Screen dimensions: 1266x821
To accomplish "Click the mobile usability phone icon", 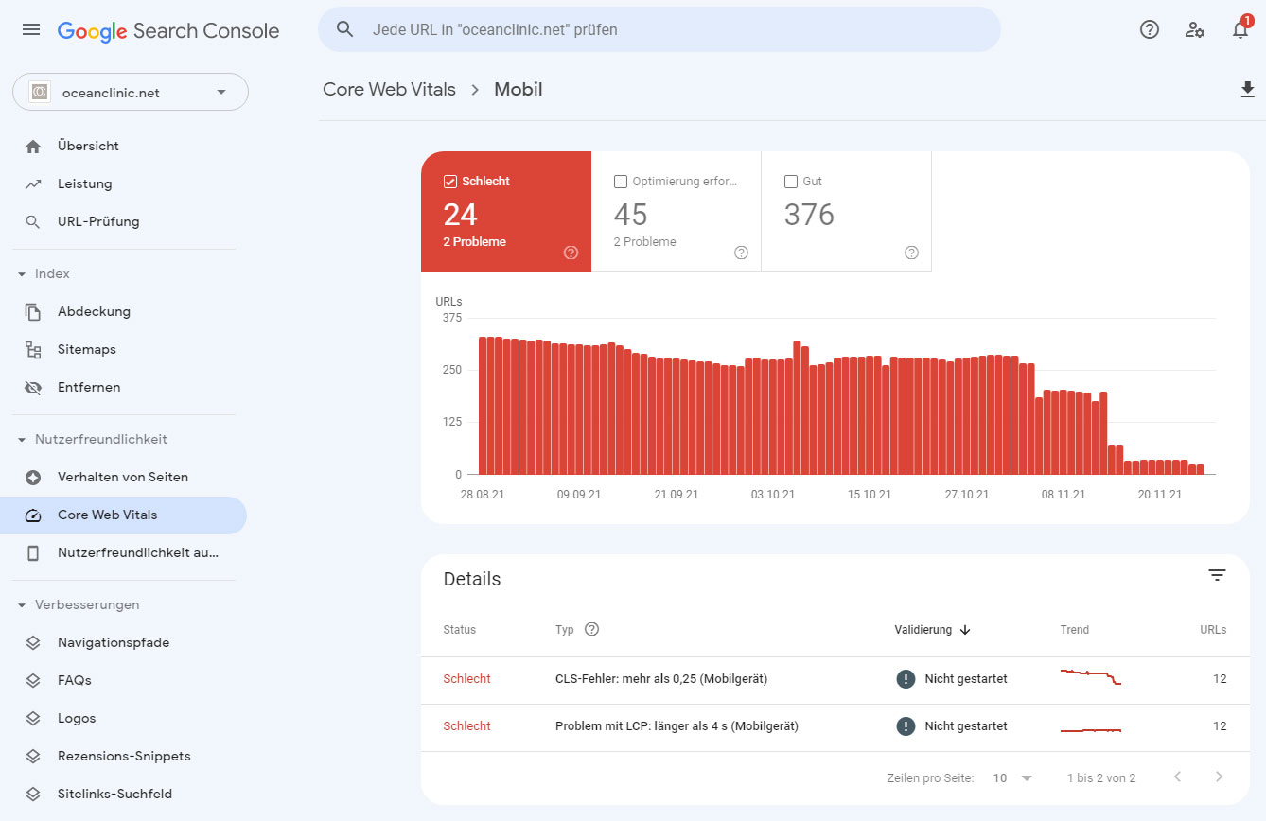I will tap(33, 553).
